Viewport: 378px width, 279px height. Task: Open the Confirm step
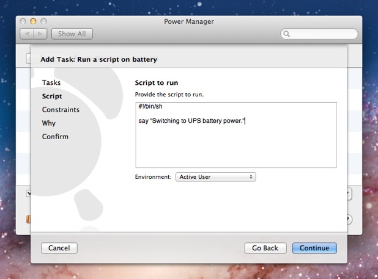pos(55,136)
